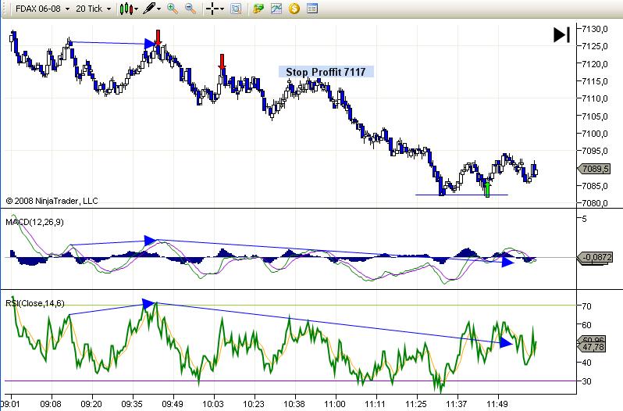Select the drawing tools pen icon
The image size is (623, 411).
[x=147, y=9]
